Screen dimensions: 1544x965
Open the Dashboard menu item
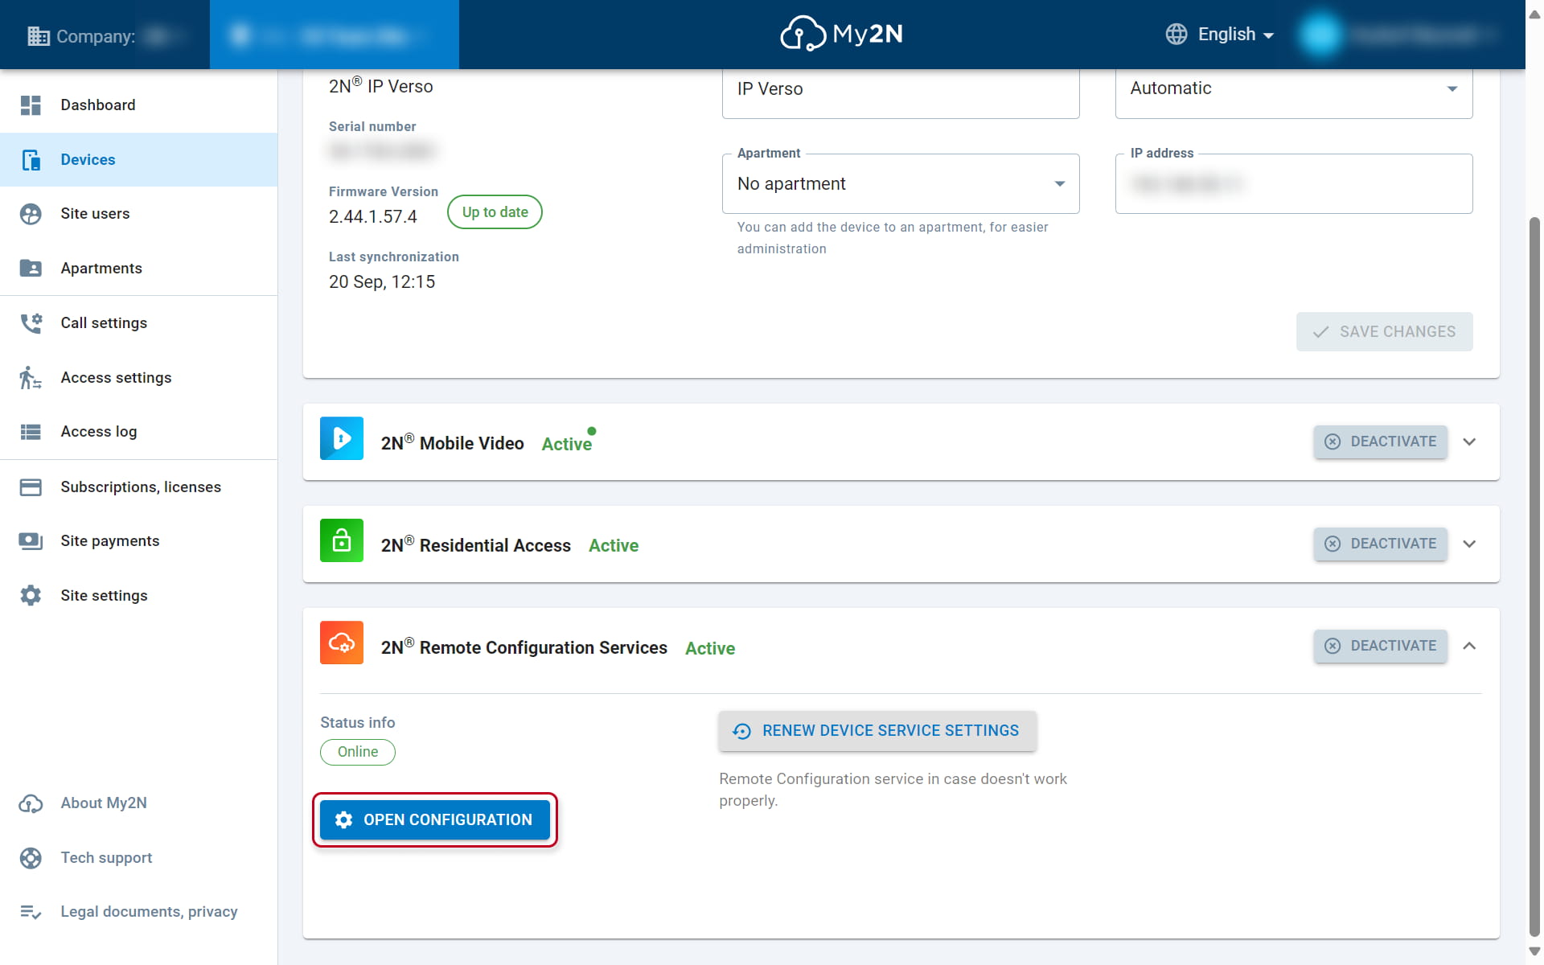click(138, 105)
